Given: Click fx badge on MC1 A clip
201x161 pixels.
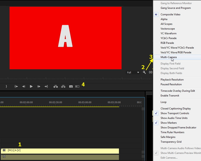Looking at the screenshot, I should (x=4, y=150).
